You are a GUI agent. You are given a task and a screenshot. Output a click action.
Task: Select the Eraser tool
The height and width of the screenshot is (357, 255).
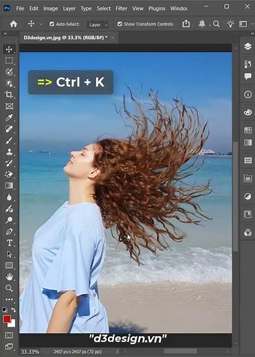tap(9, 174)
